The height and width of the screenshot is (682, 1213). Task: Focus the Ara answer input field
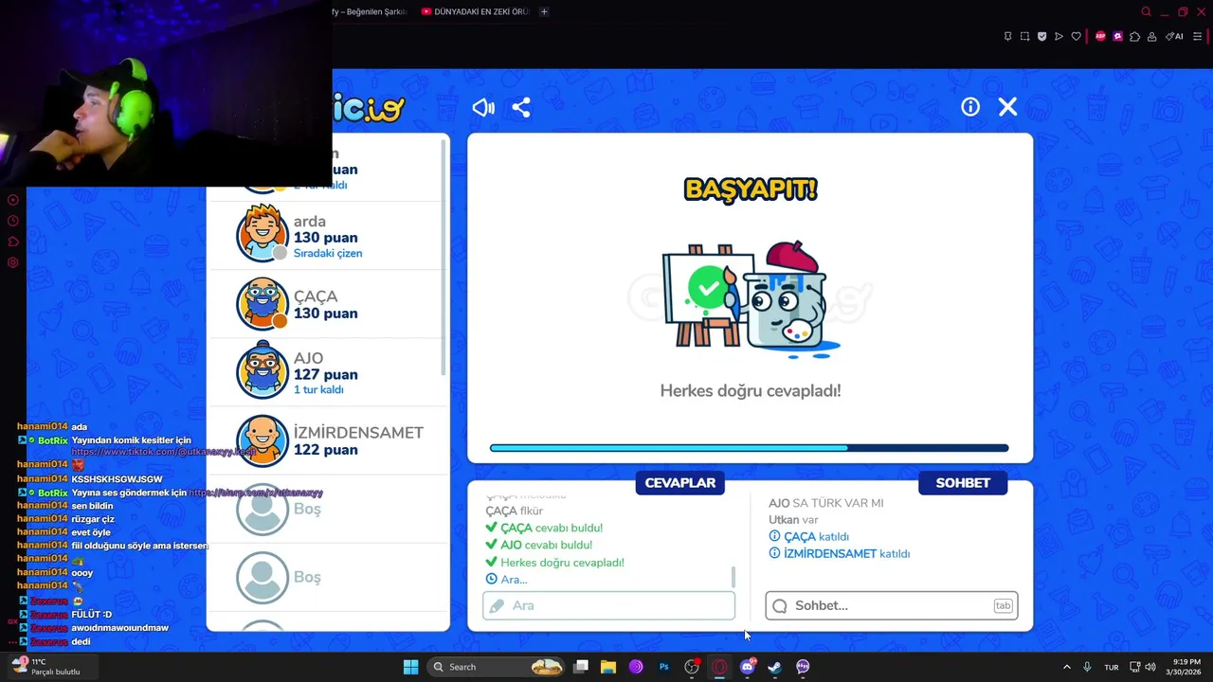[609, 605]
